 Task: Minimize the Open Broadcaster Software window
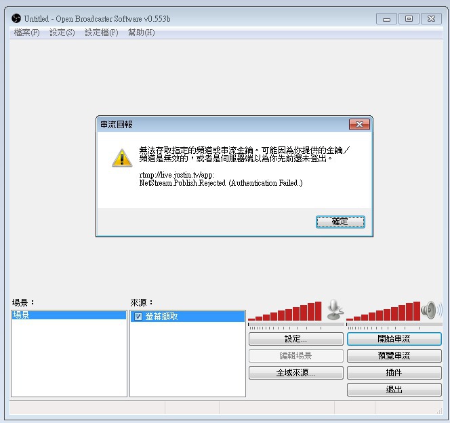(x=386, y=19)
